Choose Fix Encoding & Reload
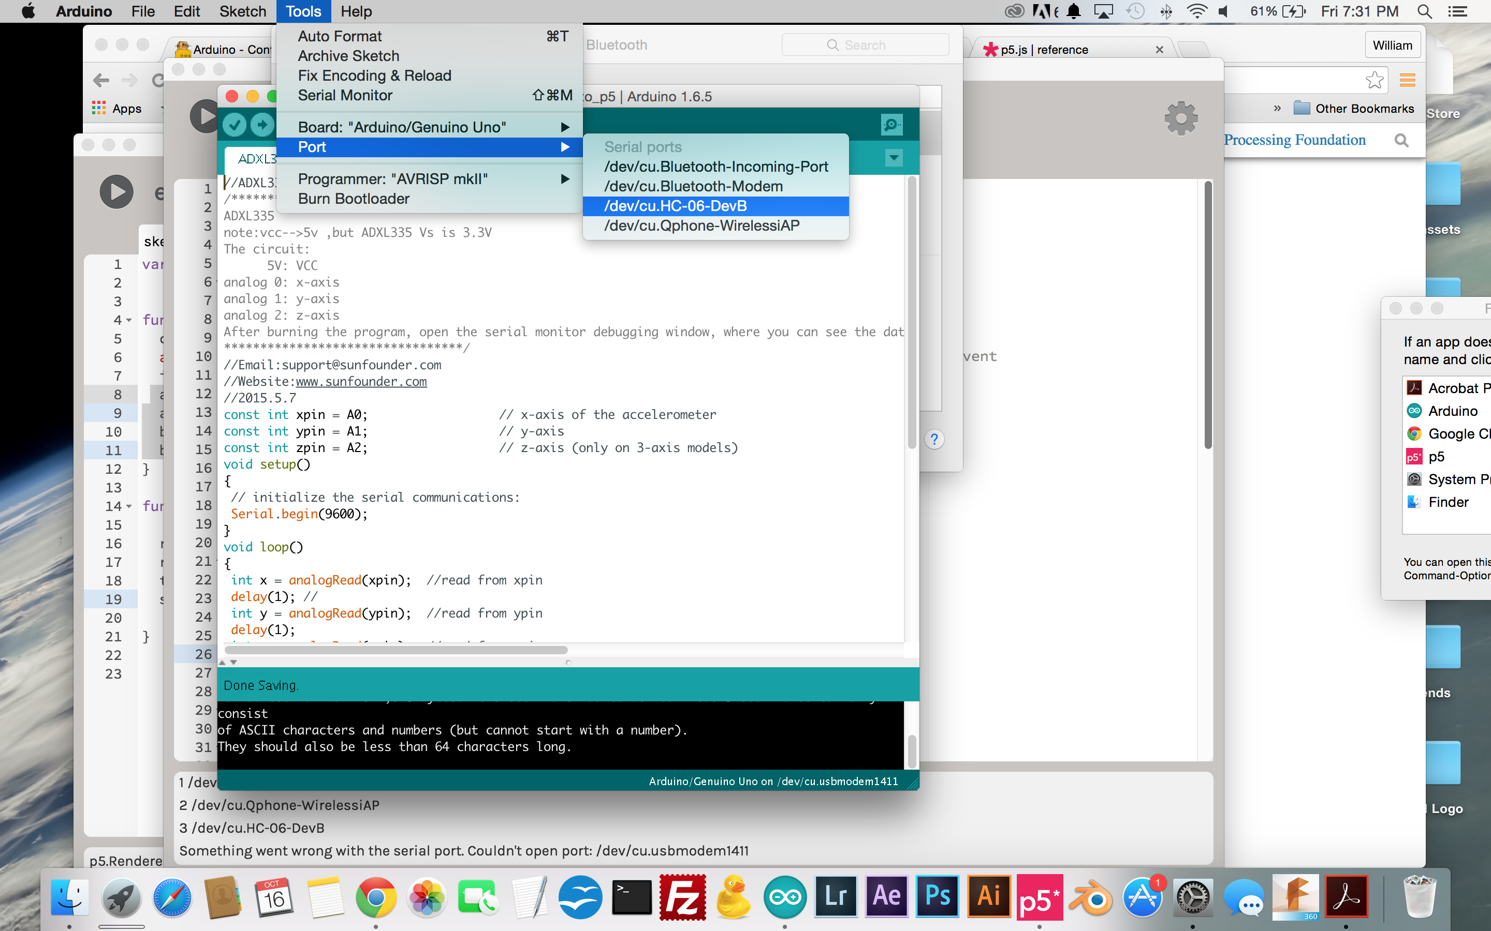Screen dimensions: 1491x931 click(429, 76)
